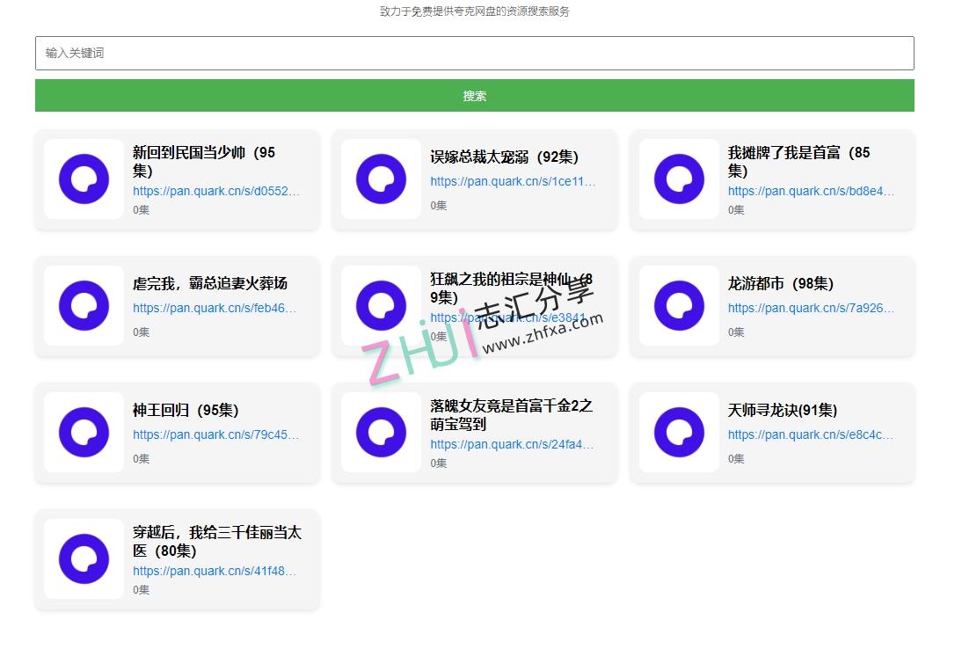Open the pan.quark.cn link for 龙游都市
This screenshot has width=962, height=664.
coord(812,308)
